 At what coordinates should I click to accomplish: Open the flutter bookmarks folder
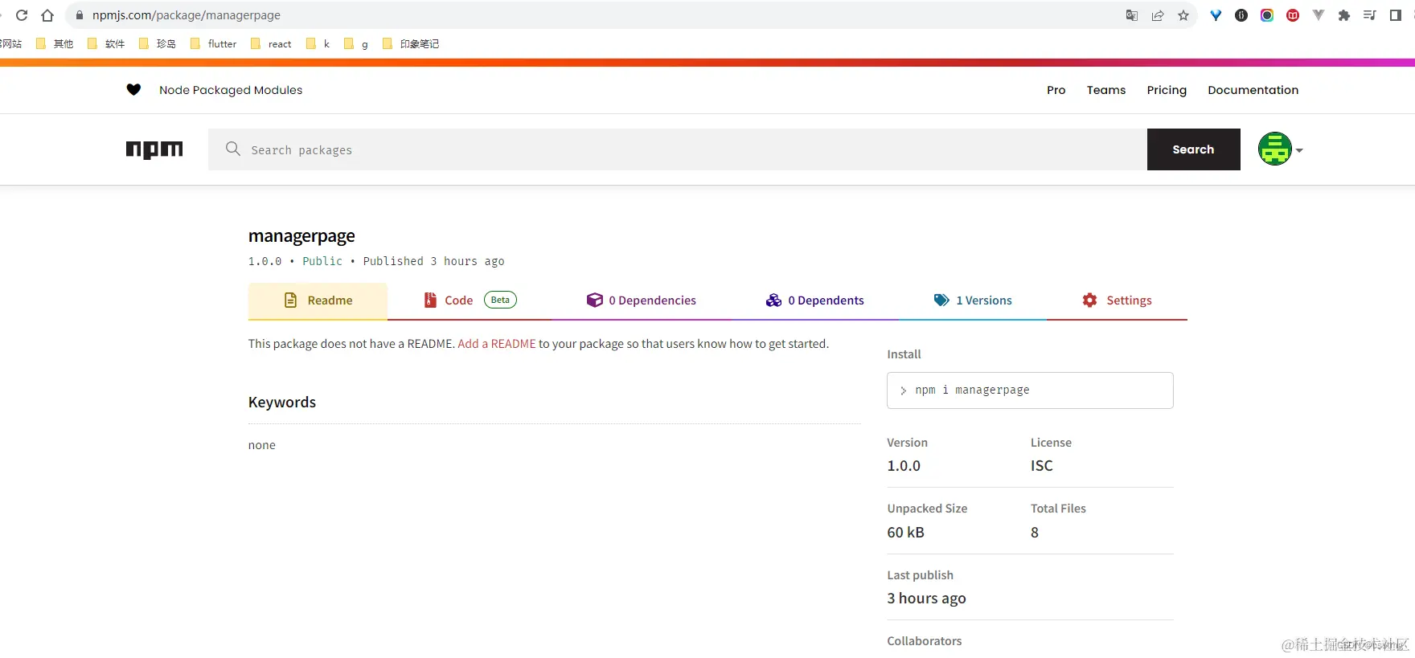pyautogui.click(x=214, y=44)
